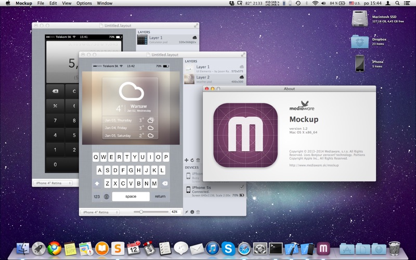Open iPhone 4" Retina dropdown in front window
This screenshot has width=416, height=260.
[x=100, y=212]
